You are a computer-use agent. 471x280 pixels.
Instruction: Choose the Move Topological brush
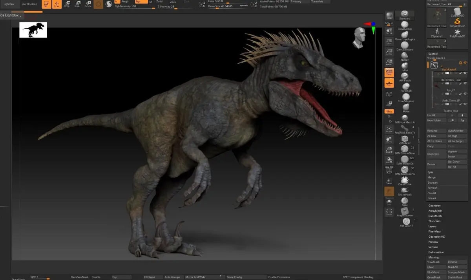[x=405, y=36]
